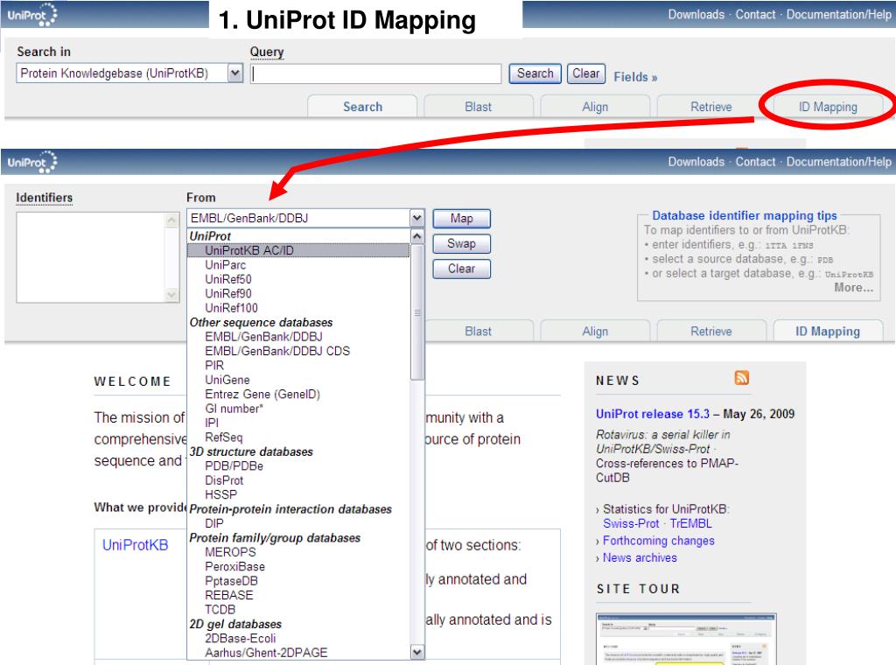Viewport: 896px width, 672px height.
Task: Open Documentation/Help in lower header
Action: click(x=838, y=162)
